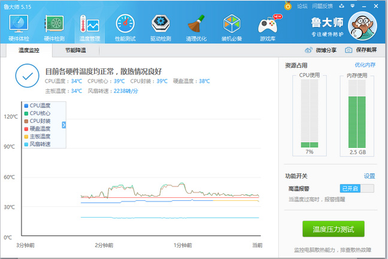
Task: Open 硬件检测 hardware detection
Action: 54,28
